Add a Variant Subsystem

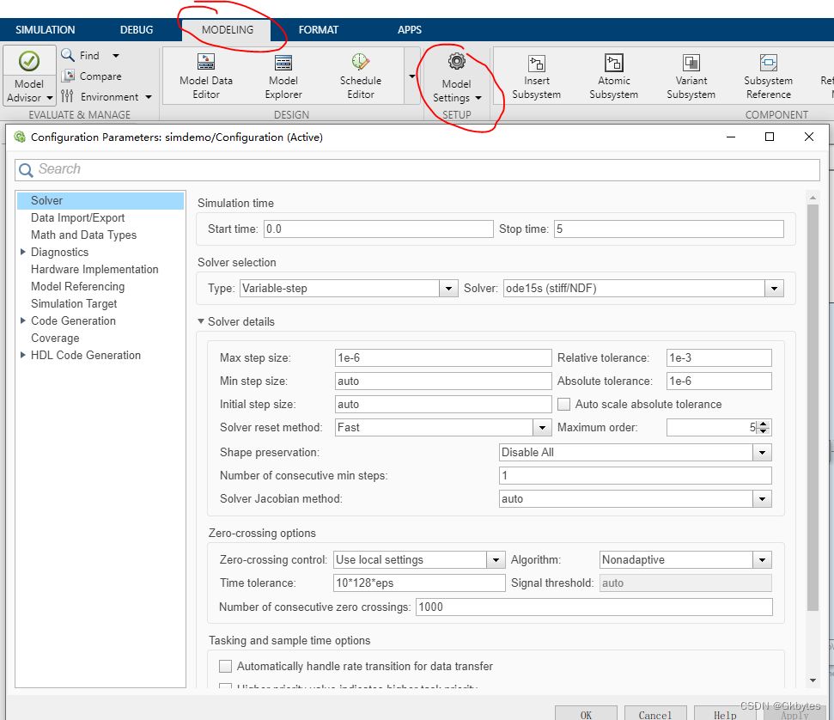tap(691, 76)
